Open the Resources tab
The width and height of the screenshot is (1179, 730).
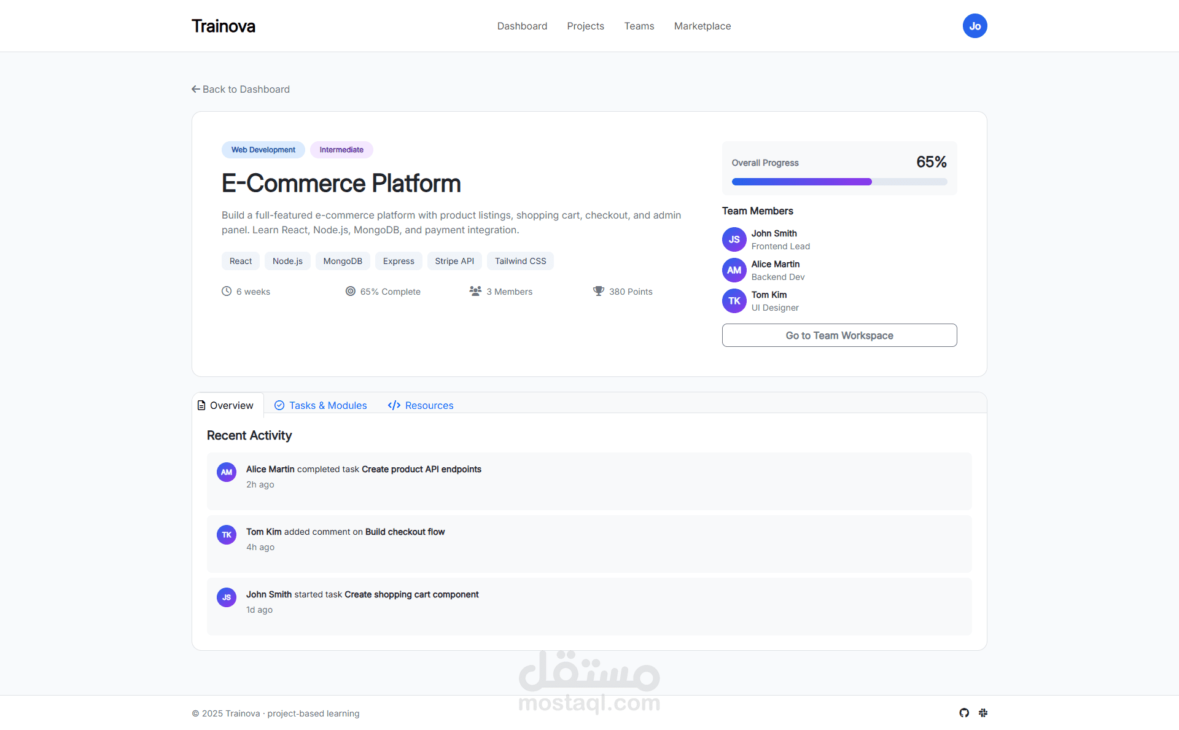pyautogui.click(x=421, y=405)
